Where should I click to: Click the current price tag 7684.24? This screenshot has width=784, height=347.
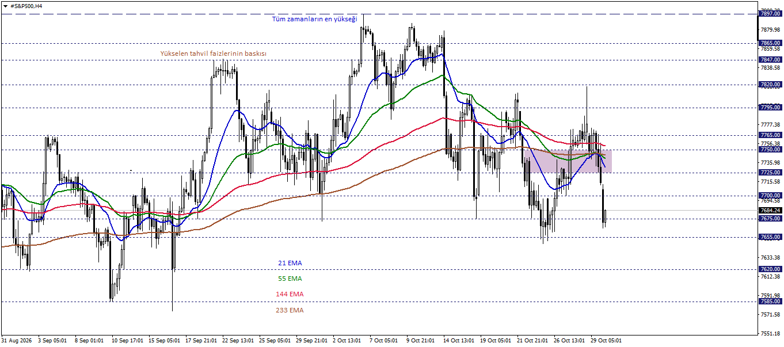click(x=770, y=210)
